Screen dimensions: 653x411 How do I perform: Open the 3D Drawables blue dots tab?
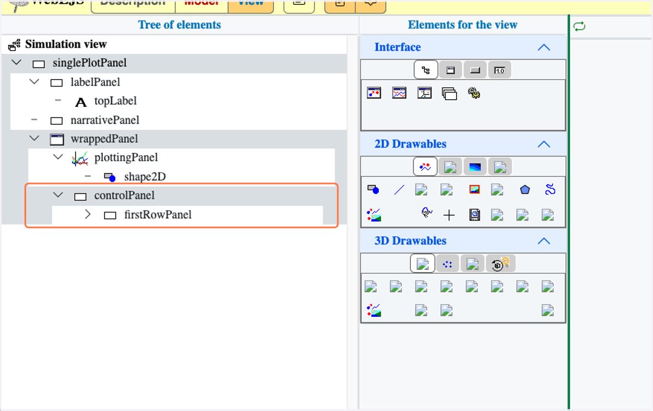click(447, 264)
